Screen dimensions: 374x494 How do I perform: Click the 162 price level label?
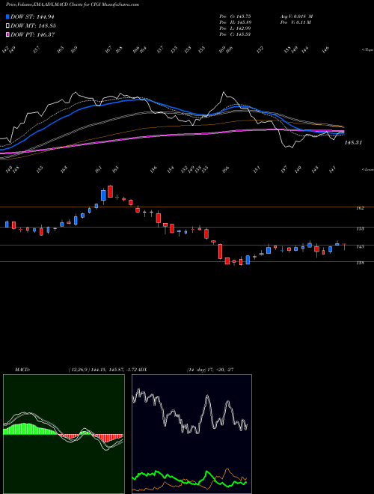[360, 208]
